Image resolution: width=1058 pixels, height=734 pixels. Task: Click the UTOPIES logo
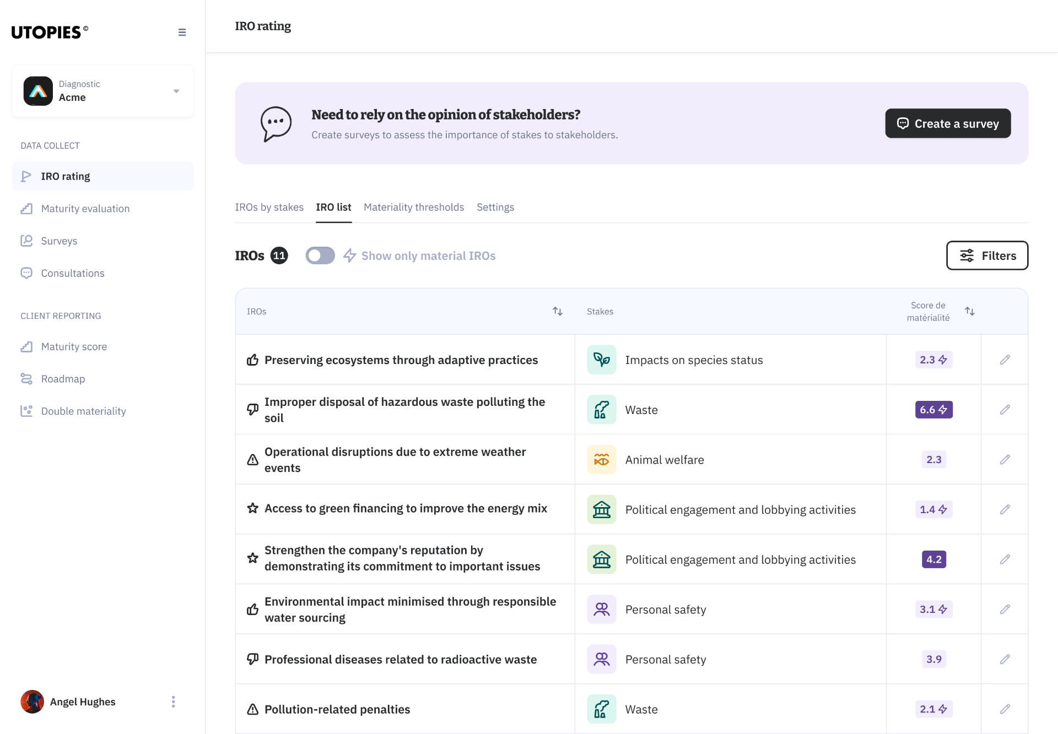tap(50, 32)
